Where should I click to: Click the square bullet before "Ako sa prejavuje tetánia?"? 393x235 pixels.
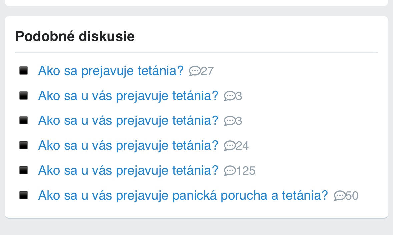[23, 71]
